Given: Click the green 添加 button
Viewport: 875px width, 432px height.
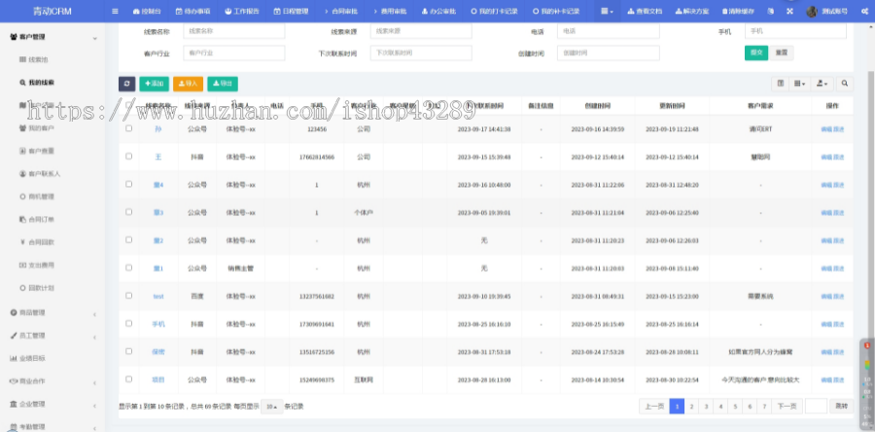Looking at the screenshot, I should (154, 84).
